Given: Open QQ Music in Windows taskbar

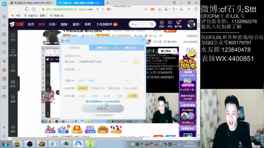Looking at the screenshot, I should (x=90, y=144).
